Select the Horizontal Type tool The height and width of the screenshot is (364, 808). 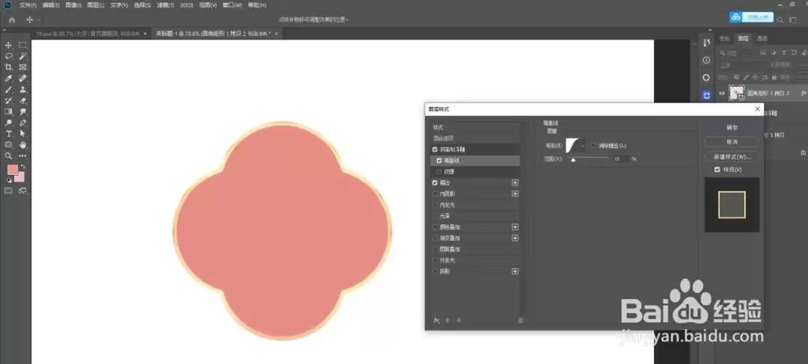9,134
